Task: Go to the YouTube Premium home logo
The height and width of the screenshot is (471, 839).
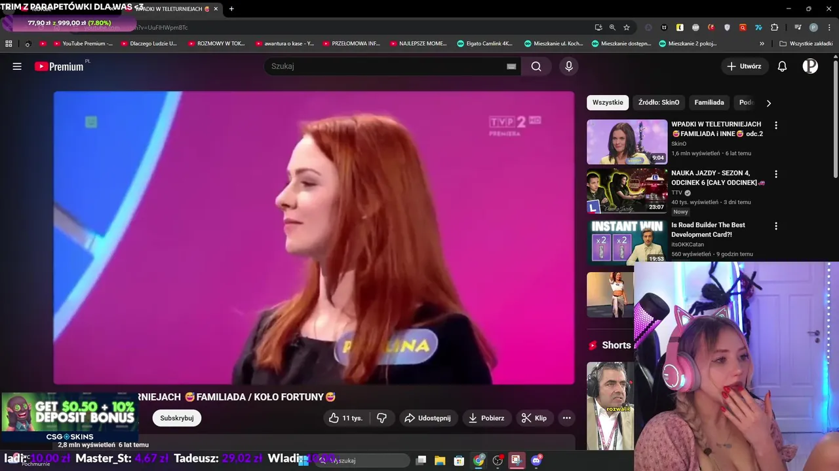Action: pos(60,66)
